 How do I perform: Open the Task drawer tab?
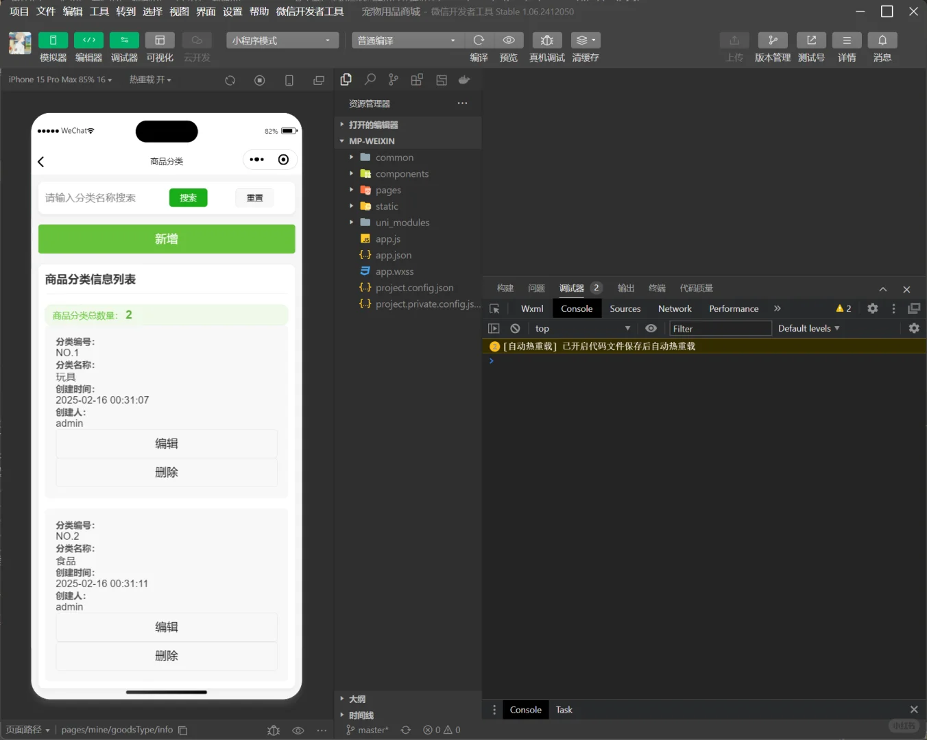(564, 710)
